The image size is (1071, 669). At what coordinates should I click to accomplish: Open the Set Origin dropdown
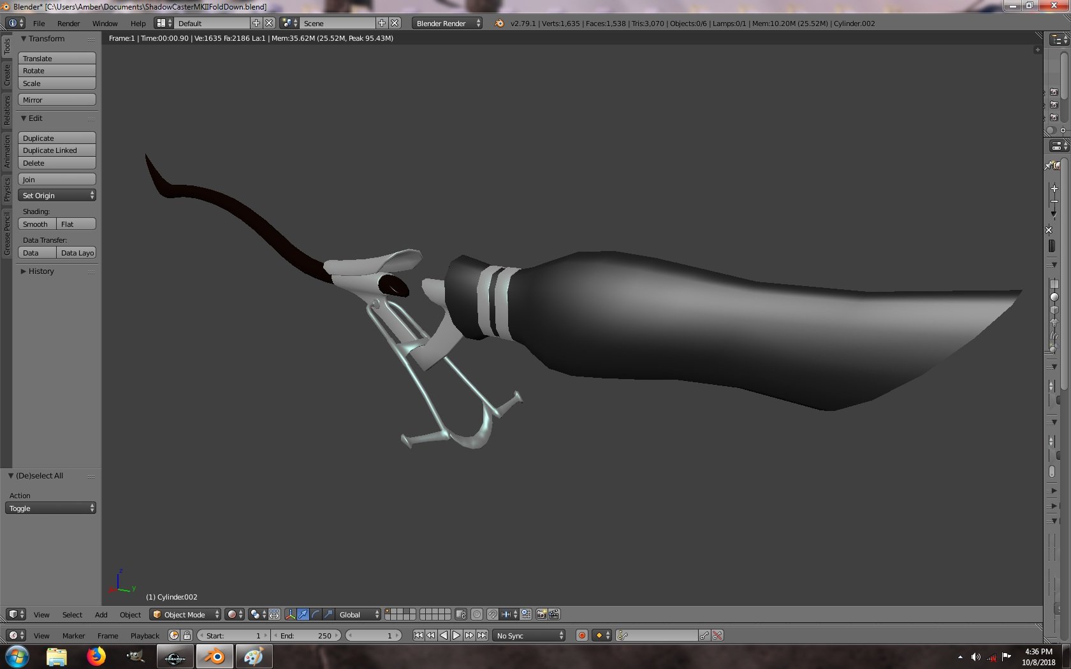click(x=57, y=195)
